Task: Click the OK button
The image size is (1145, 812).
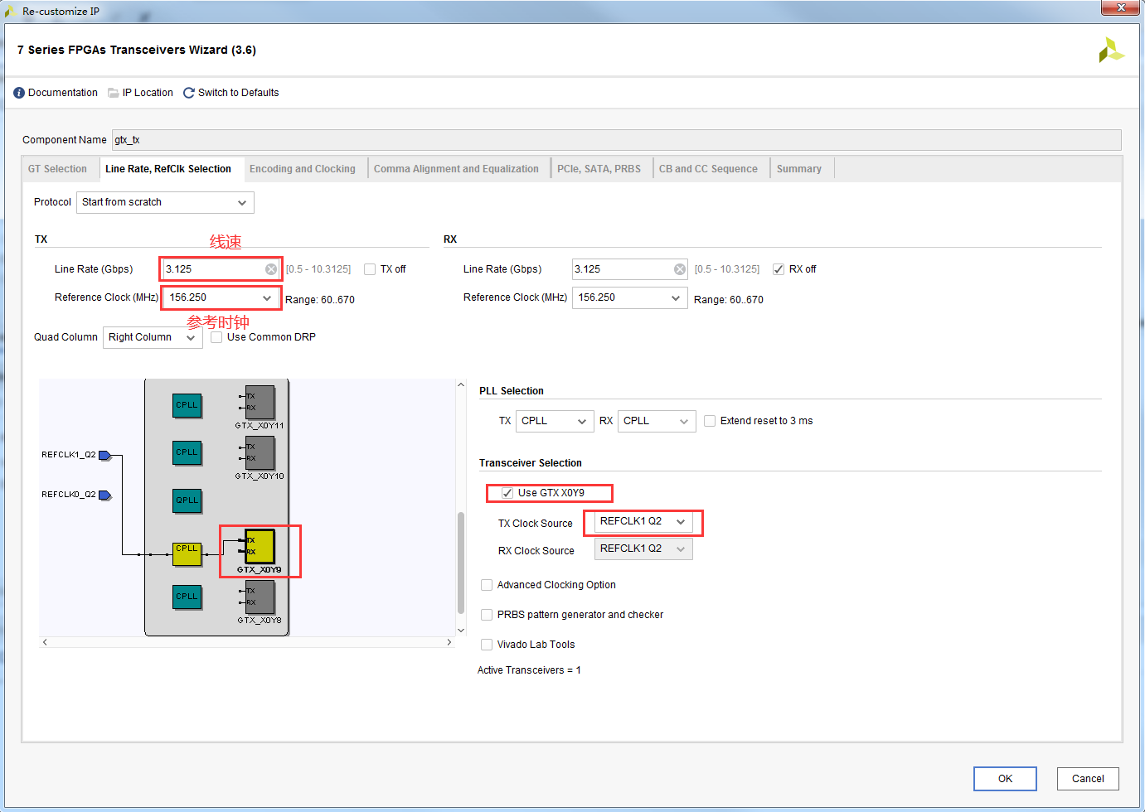Action: [x=1005, y=779]
